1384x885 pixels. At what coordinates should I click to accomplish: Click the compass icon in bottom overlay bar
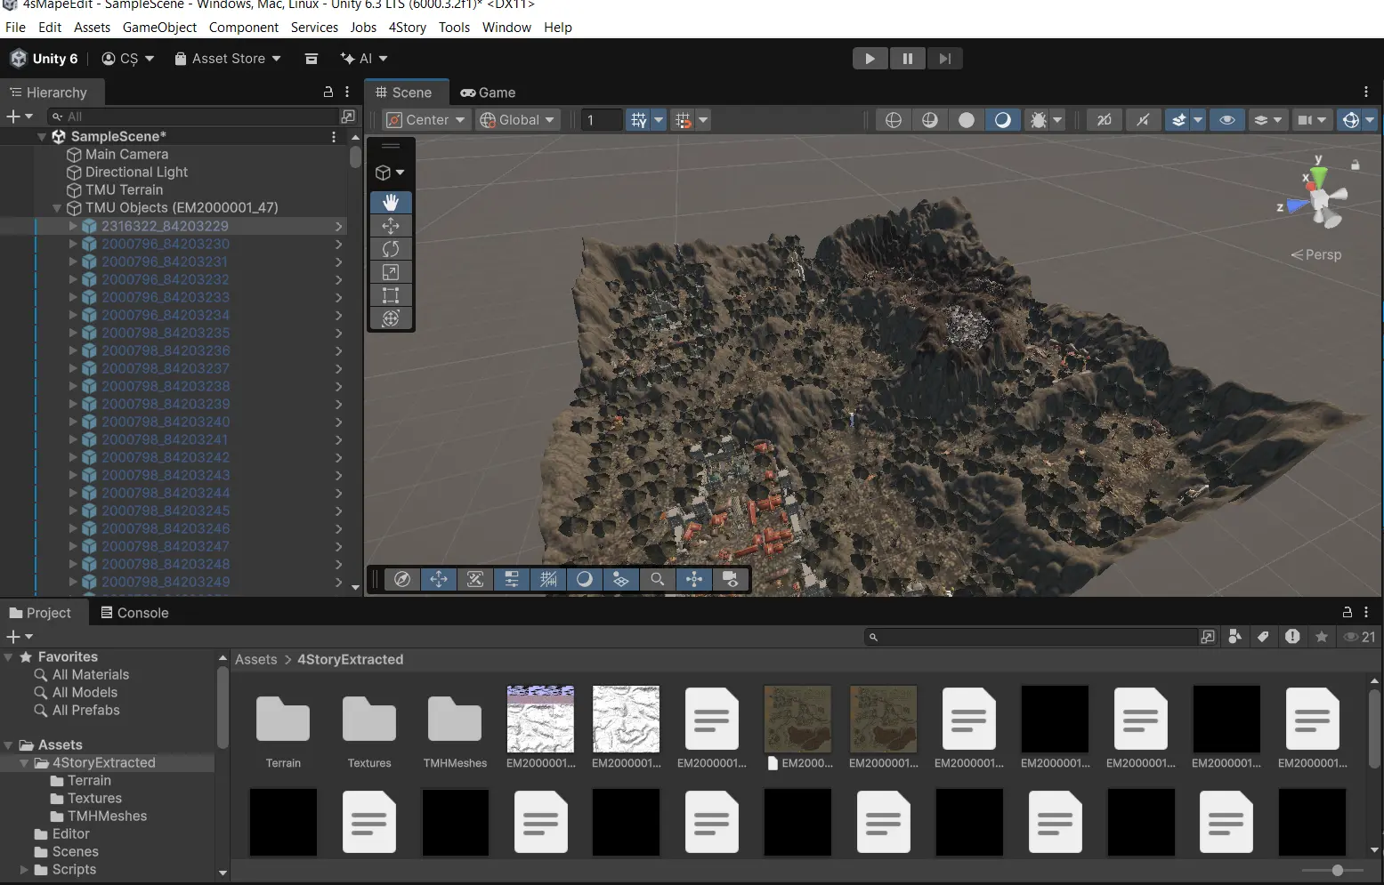coord(402,579)
